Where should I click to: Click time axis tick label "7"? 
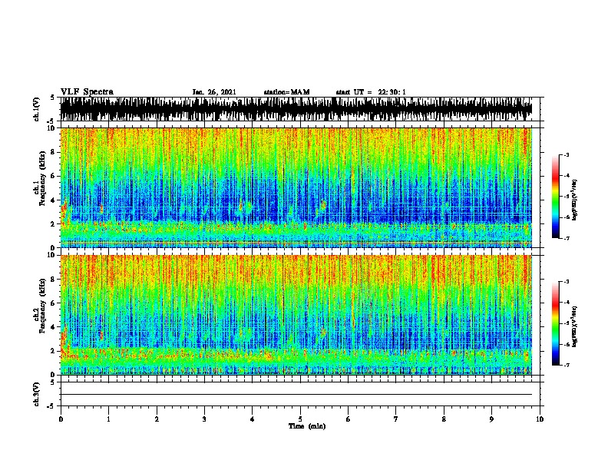(396, 419)
